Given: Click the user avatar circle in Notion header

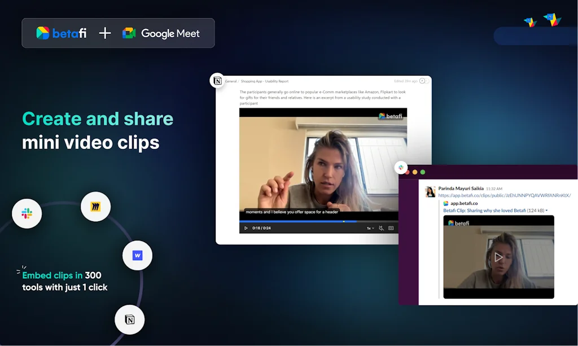Looking at the screenshot, I should 422,81.
